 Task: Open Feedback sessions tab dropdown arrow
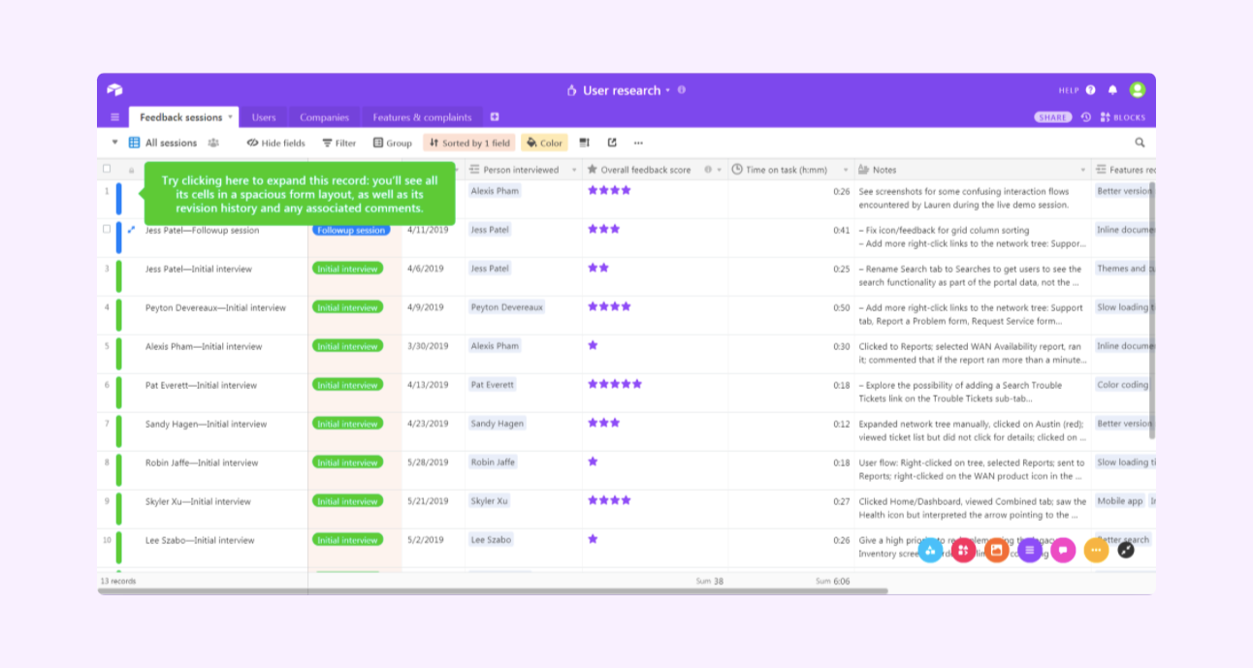(231, 117)
